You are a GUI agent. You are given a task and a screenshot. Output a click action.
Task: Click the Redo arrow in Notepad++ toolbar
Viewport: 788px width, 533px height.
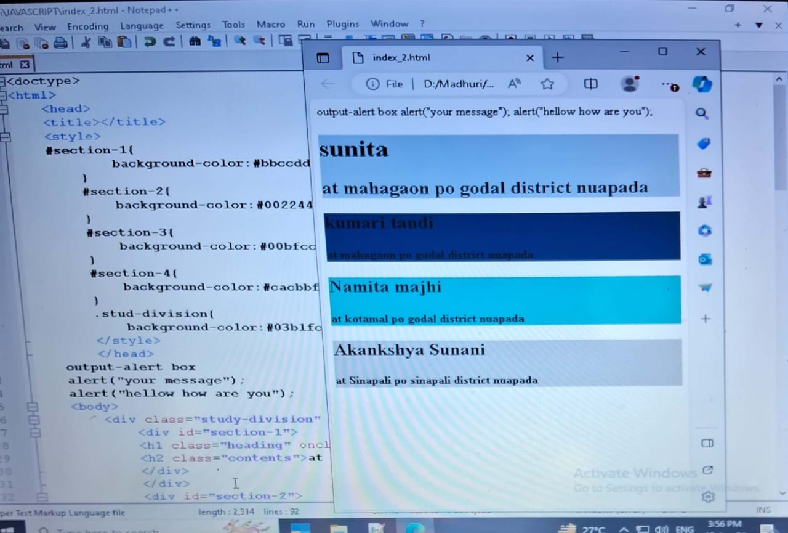169,42
